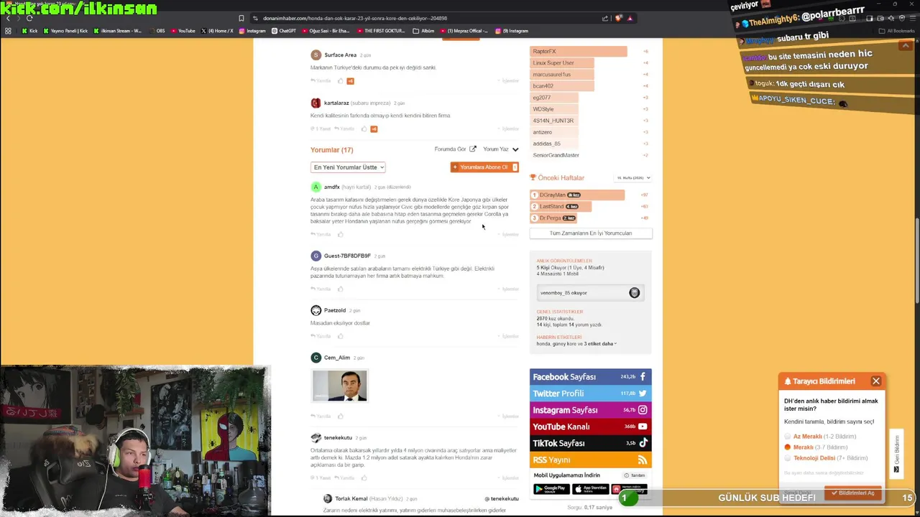Like the kartalaraz comment thumbs-up

364,129
